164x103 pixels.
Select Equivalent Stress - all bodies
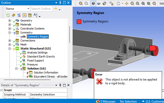coord(51,76)
